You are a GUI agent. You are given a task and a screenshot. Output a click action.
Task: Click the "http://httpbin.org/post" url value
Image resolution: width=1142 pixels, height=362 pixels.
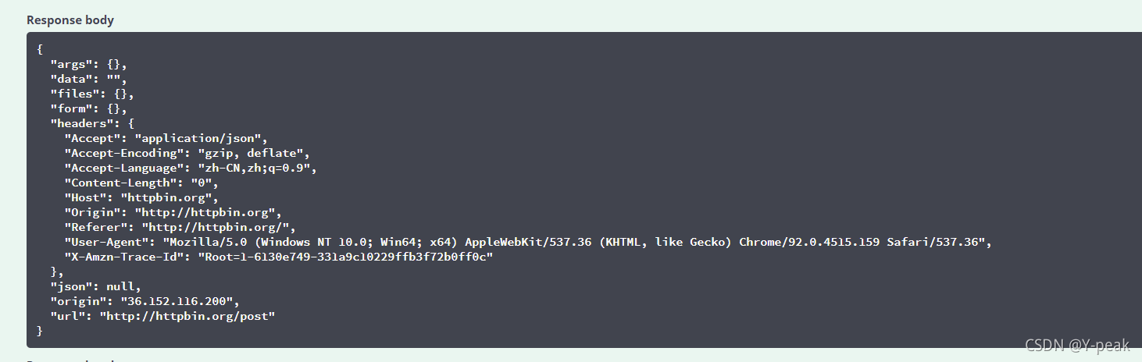[x=187, y=316]
